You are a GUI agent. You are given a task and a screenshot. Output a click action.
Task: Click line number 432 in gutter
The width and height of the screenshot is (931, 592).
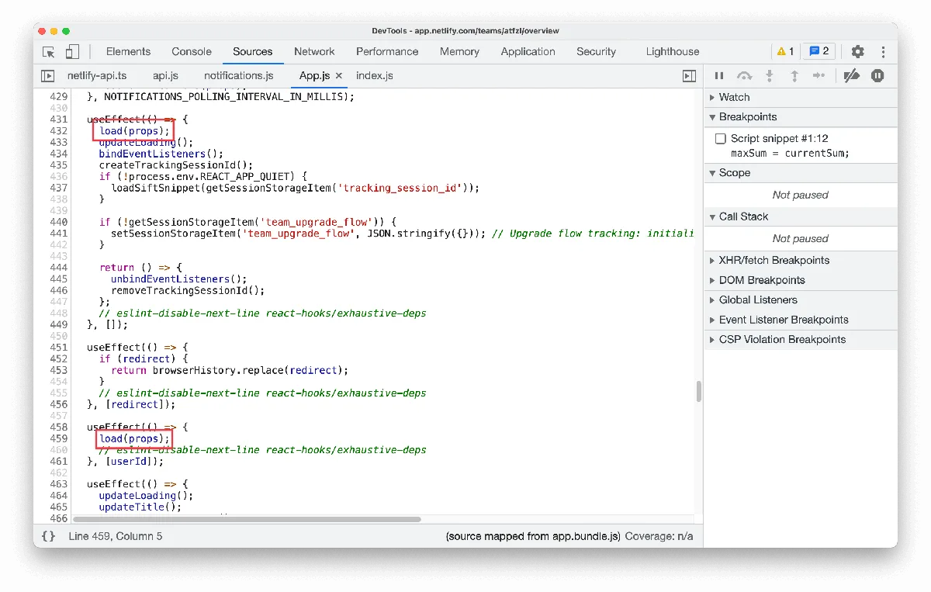[x=58, y=131]
